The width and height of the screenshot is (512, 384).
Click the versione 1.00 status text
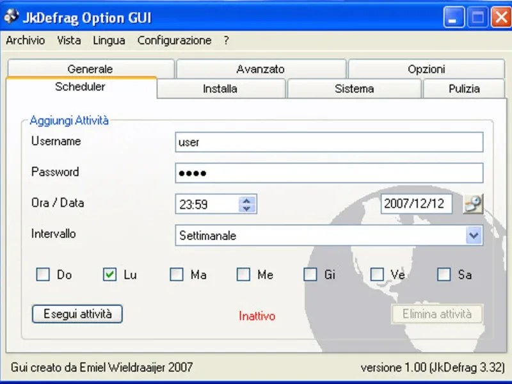(433, 367)
